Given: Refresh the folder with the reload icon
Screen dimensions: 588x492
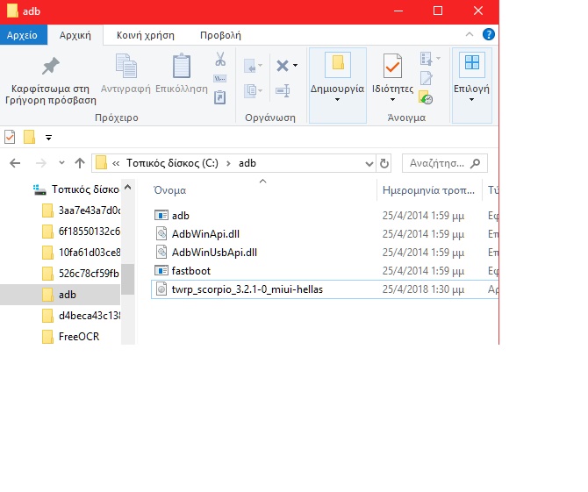Looking at the screenshot, I should [384, 163].
